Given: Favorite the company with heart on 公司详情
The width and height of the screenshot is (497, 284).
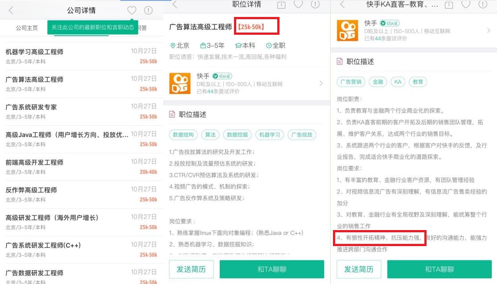Looking at the screenshot, I should click(131, 10).
